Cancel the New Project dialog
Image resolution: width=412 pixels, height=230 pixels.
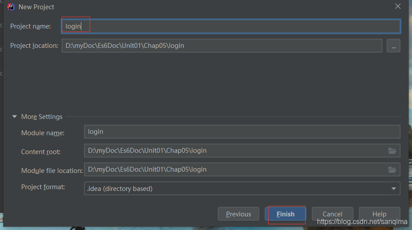(332, 214)
